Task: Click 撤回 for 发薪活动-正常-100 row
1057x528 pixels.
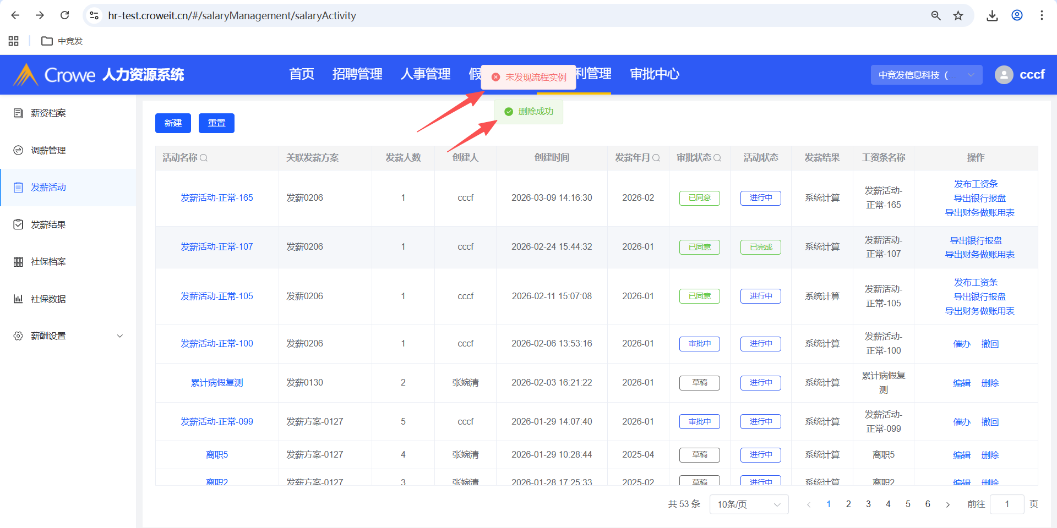Action: click(990, 344)
